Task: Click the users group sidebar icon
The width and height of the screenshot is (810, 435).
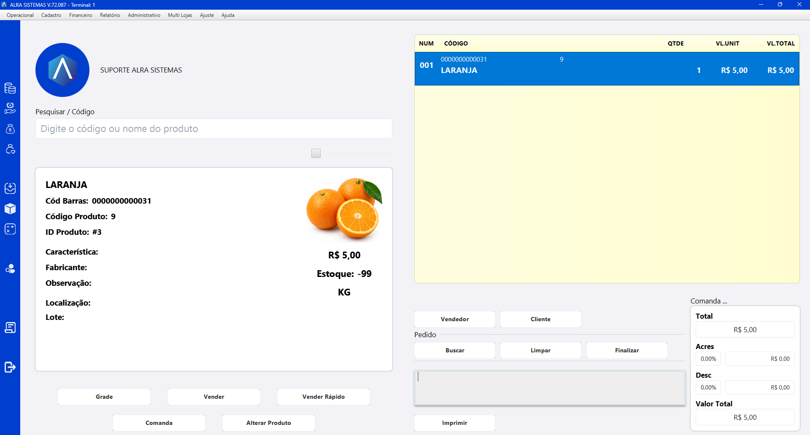Action: [10, 269]
